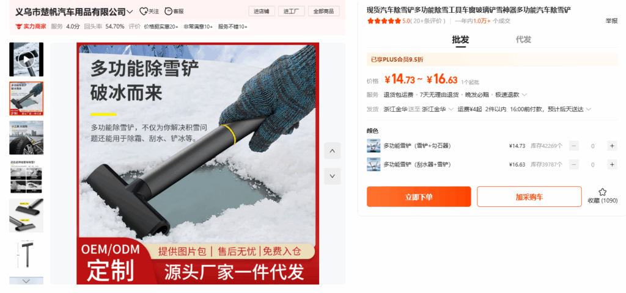Click the 立即下单 order button

(419, 197)
